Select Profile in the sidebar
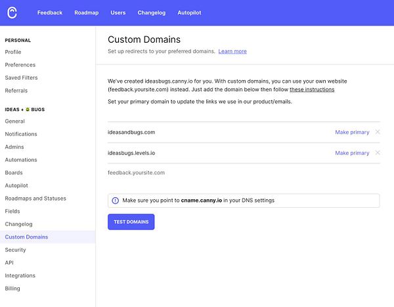 13,52
